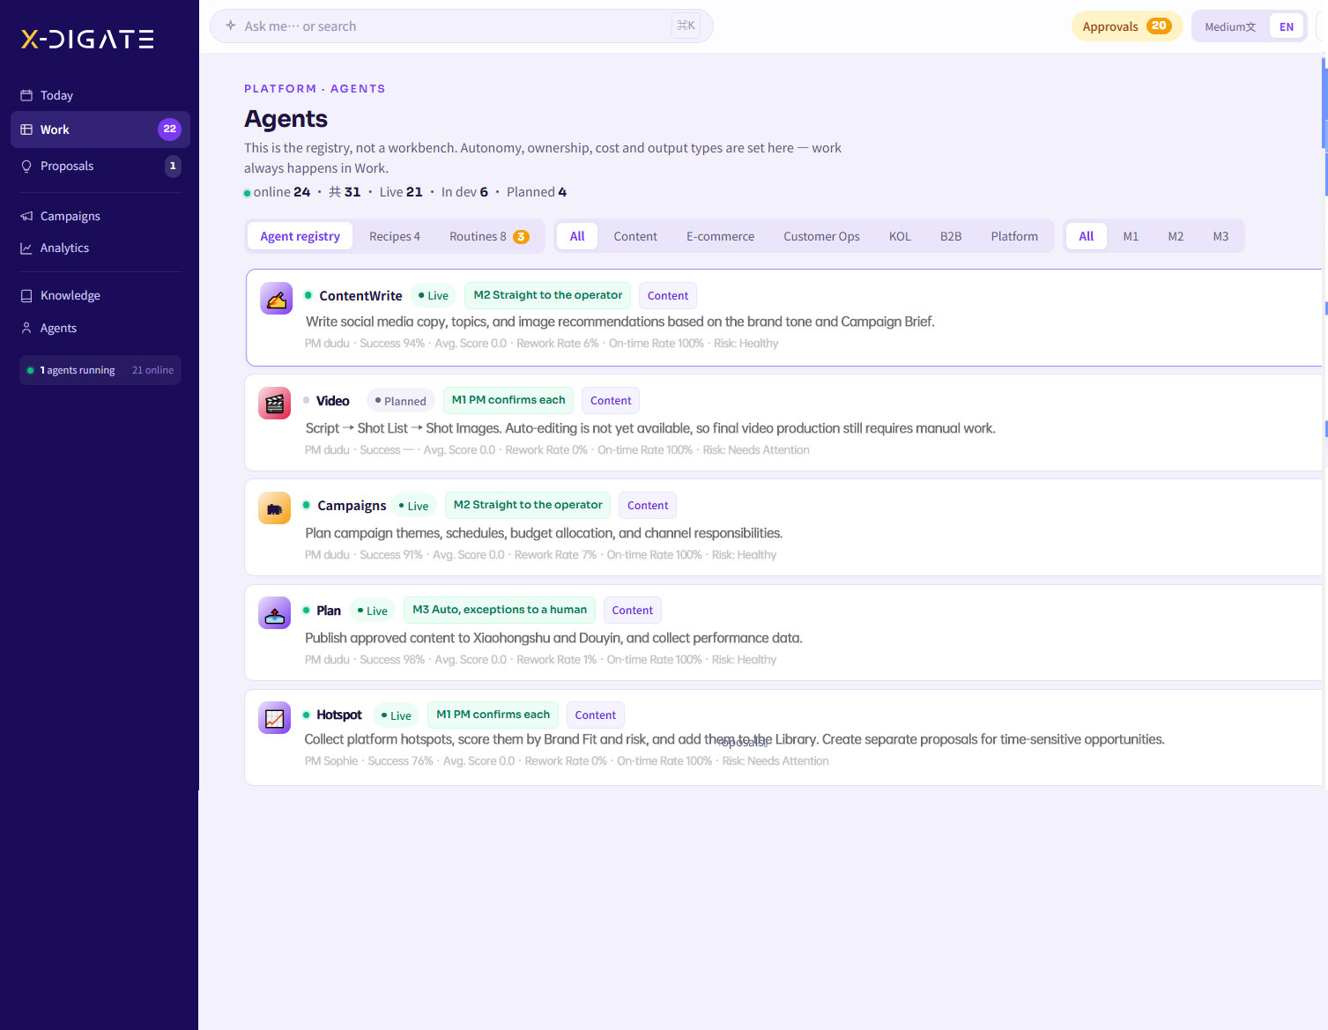
Task: Open Work in the sidebar
Action: coord(100,130)
